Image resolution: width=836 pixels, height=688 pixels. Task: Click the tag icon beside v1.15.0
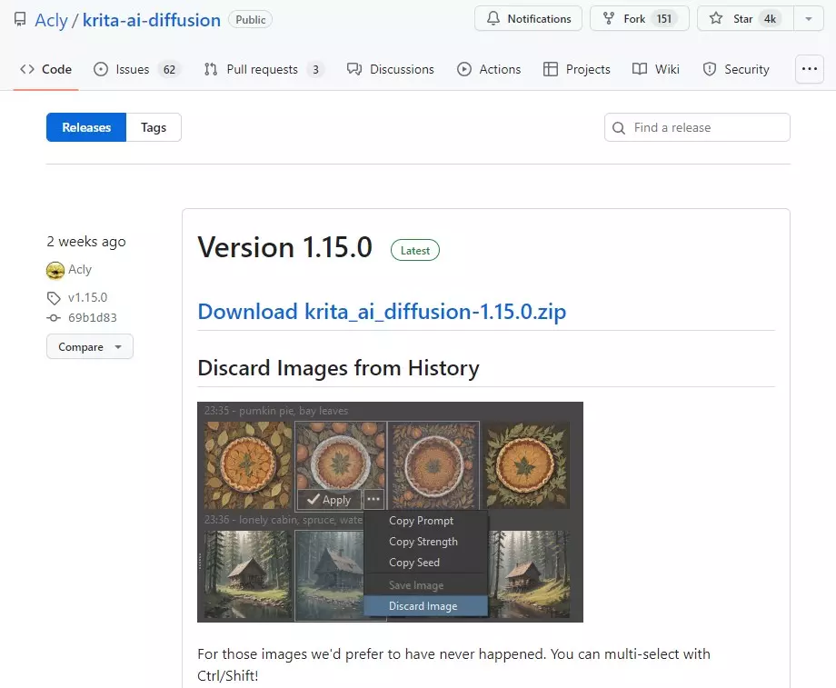54,297
